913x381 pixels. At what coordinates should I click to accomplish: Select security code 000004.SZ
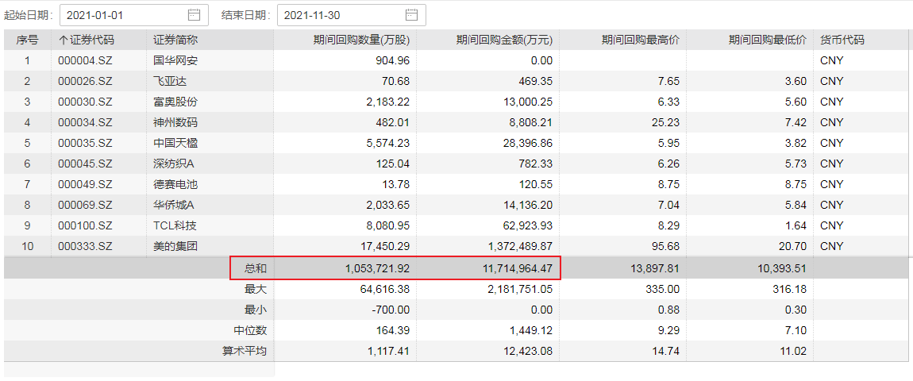tap(85, 60)
